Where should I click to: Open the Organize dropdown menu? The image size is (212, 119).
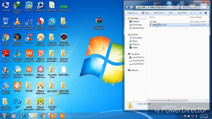132,13
